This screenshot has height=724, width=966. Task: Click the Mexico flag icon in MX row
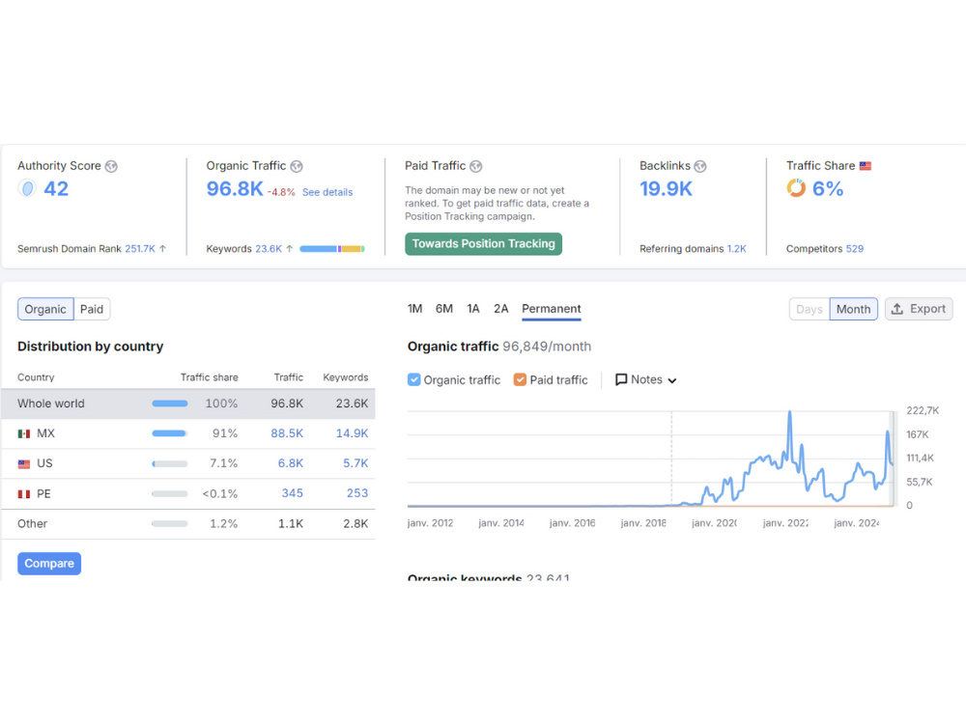tap(24, 434)
